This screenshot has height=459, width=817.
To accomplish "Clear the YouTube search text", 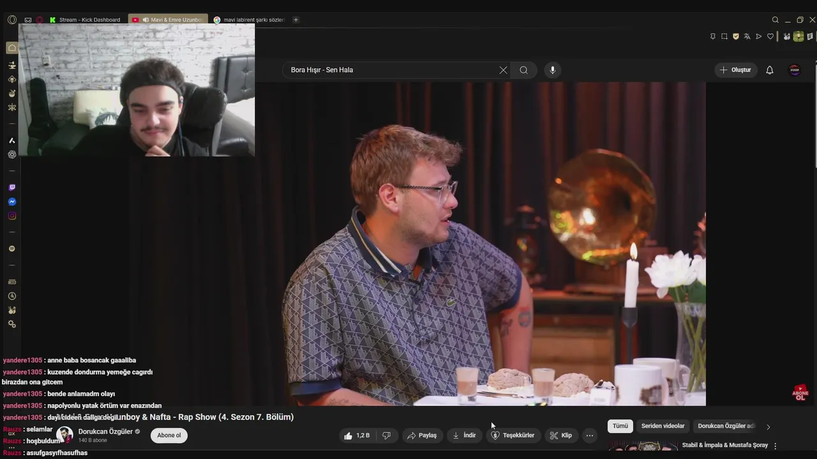I will (x=503, y=70).
